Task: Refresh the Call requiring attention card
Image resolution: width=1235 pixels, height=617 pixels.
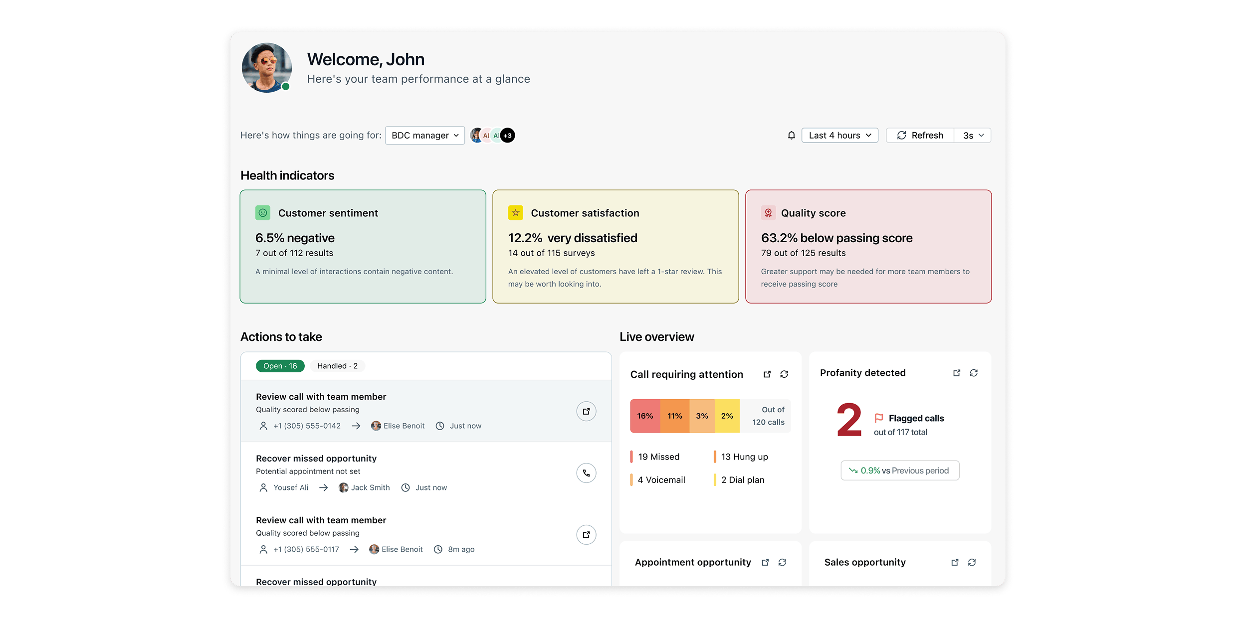Action: [784, 374]
